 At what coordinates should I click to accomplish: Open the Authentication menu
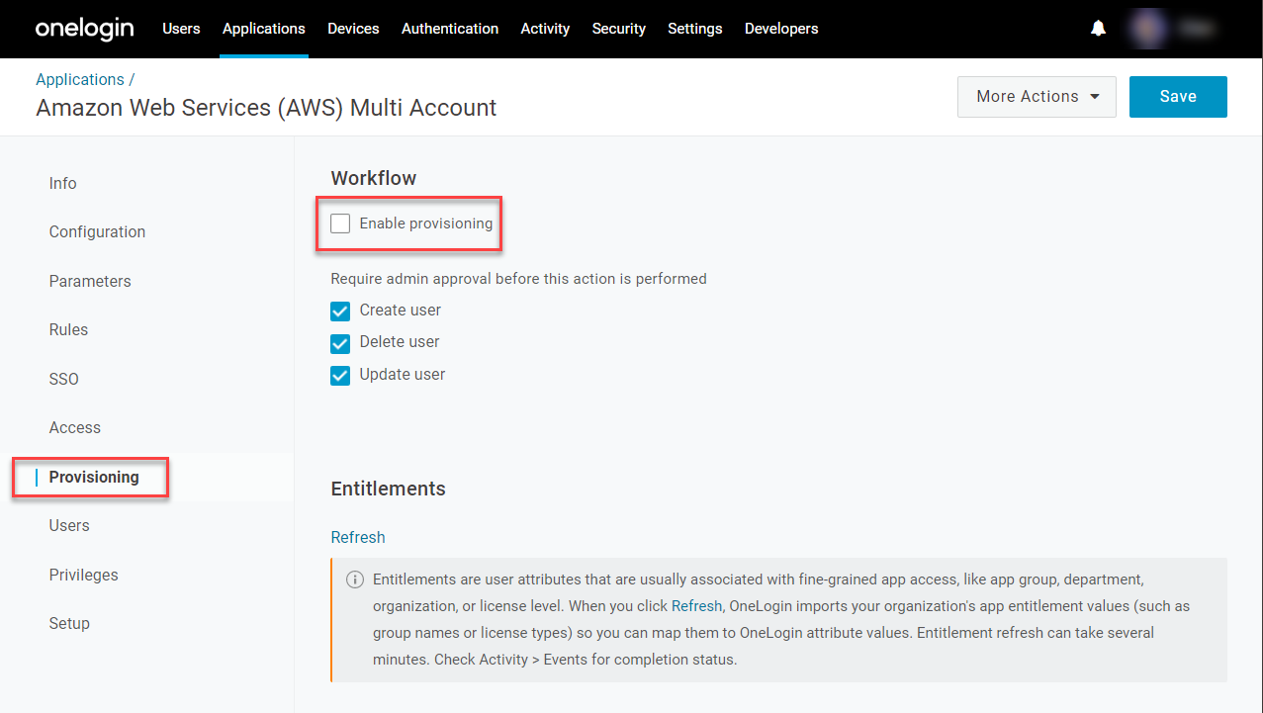click(x=450, y=29)
